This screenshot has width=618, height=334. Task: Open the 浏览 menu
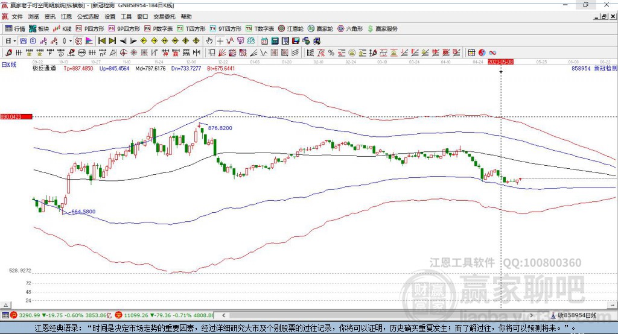point(34,16)
